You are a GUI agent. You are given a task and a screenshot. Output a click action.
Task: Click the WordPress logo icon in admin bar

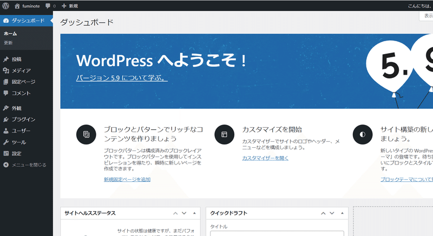pyautogui.click(x=6, y=6)
